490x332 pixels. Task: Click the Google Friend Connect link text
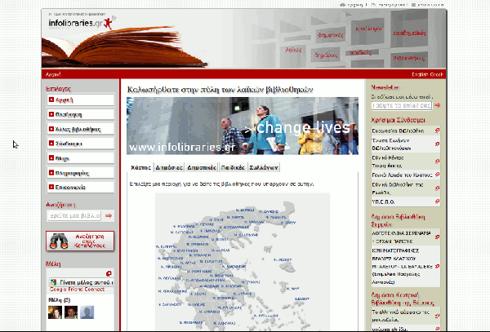[x=77, y=290]
